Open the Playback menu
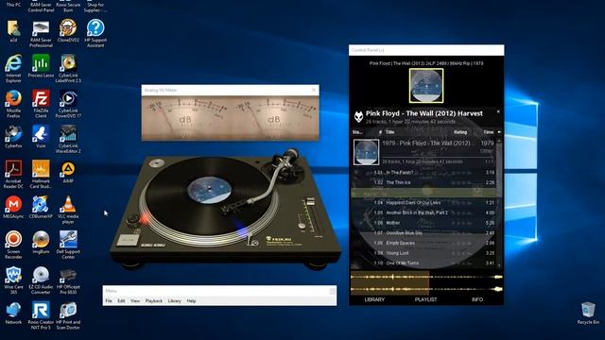Image resolution: width=605 pixels, height=340 pixels. pyautogui.click(x=153, y=300)
